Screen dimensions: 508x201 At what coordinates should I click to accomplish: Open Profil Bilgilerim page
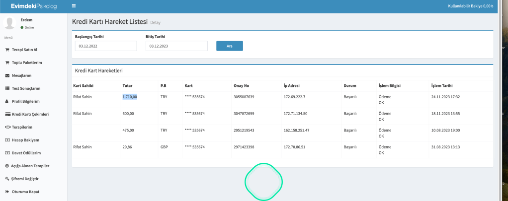25,101
